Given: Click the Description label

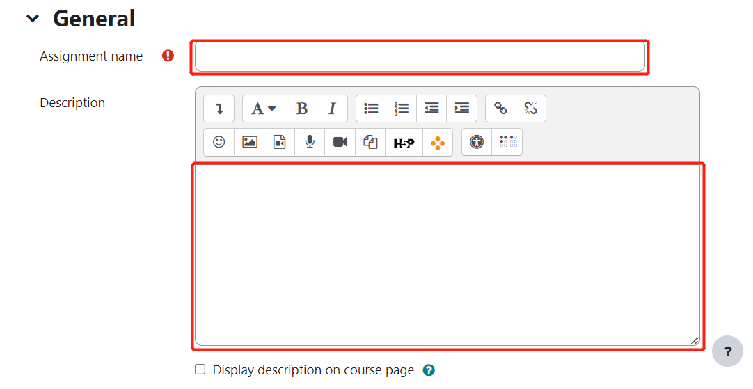Looking at the screenshot, I should click(72, 103).
